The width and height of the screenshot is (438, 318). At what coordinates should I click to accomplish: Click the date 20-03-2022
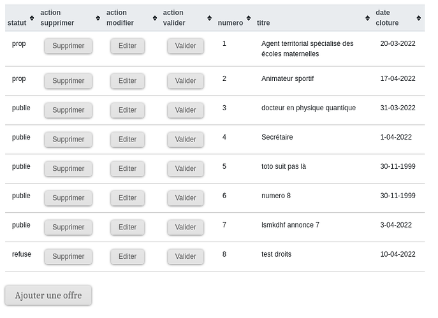[397, 43]
